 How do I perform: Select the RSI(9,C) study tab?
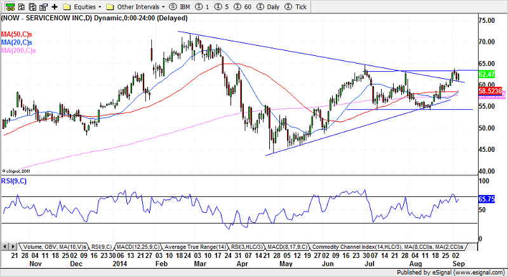102,247
